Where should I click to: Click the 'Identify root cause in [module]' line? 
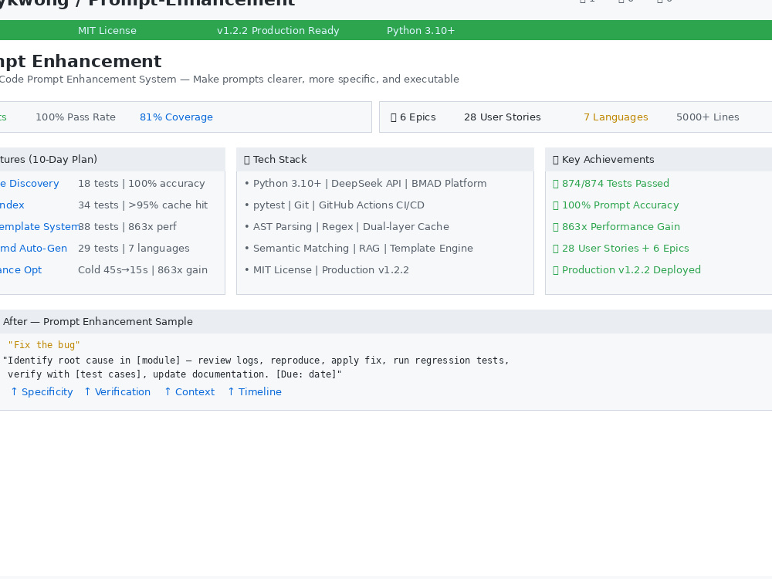[256, 361]
